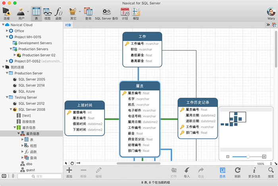This screenshot has height=186, width=278.
Task: Open the 其它 dropdown arrow
Action: 80,11
